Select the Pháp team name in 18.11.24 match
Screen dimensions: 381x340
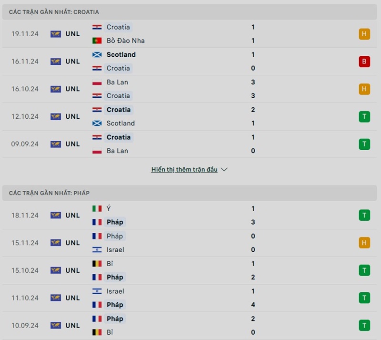tap(115, 222)
